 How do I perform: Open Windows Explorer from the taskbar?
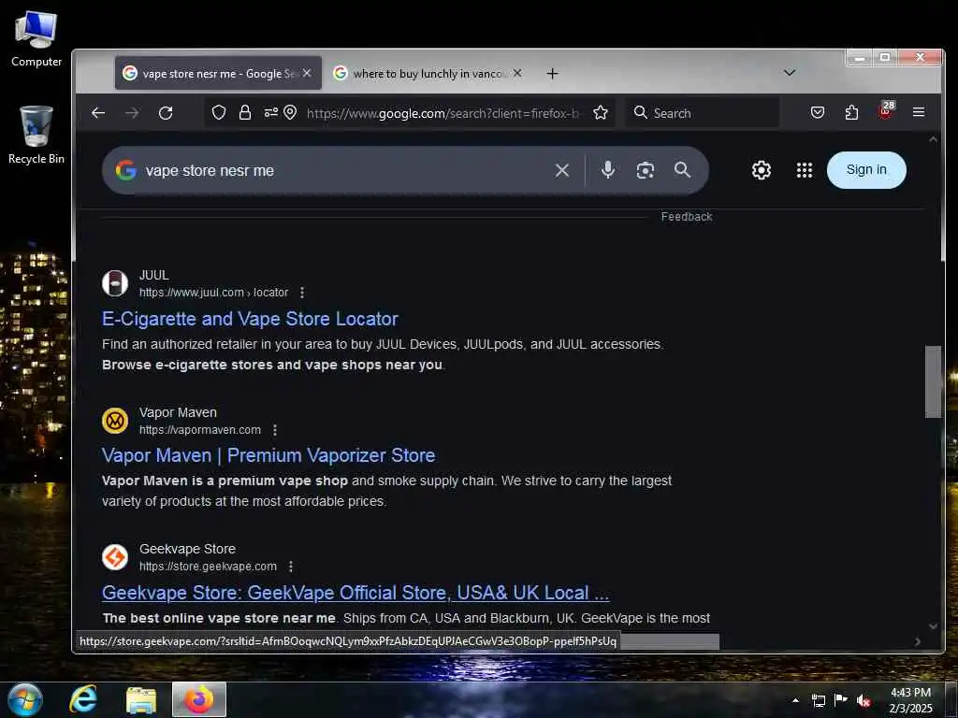click(141, 699)
